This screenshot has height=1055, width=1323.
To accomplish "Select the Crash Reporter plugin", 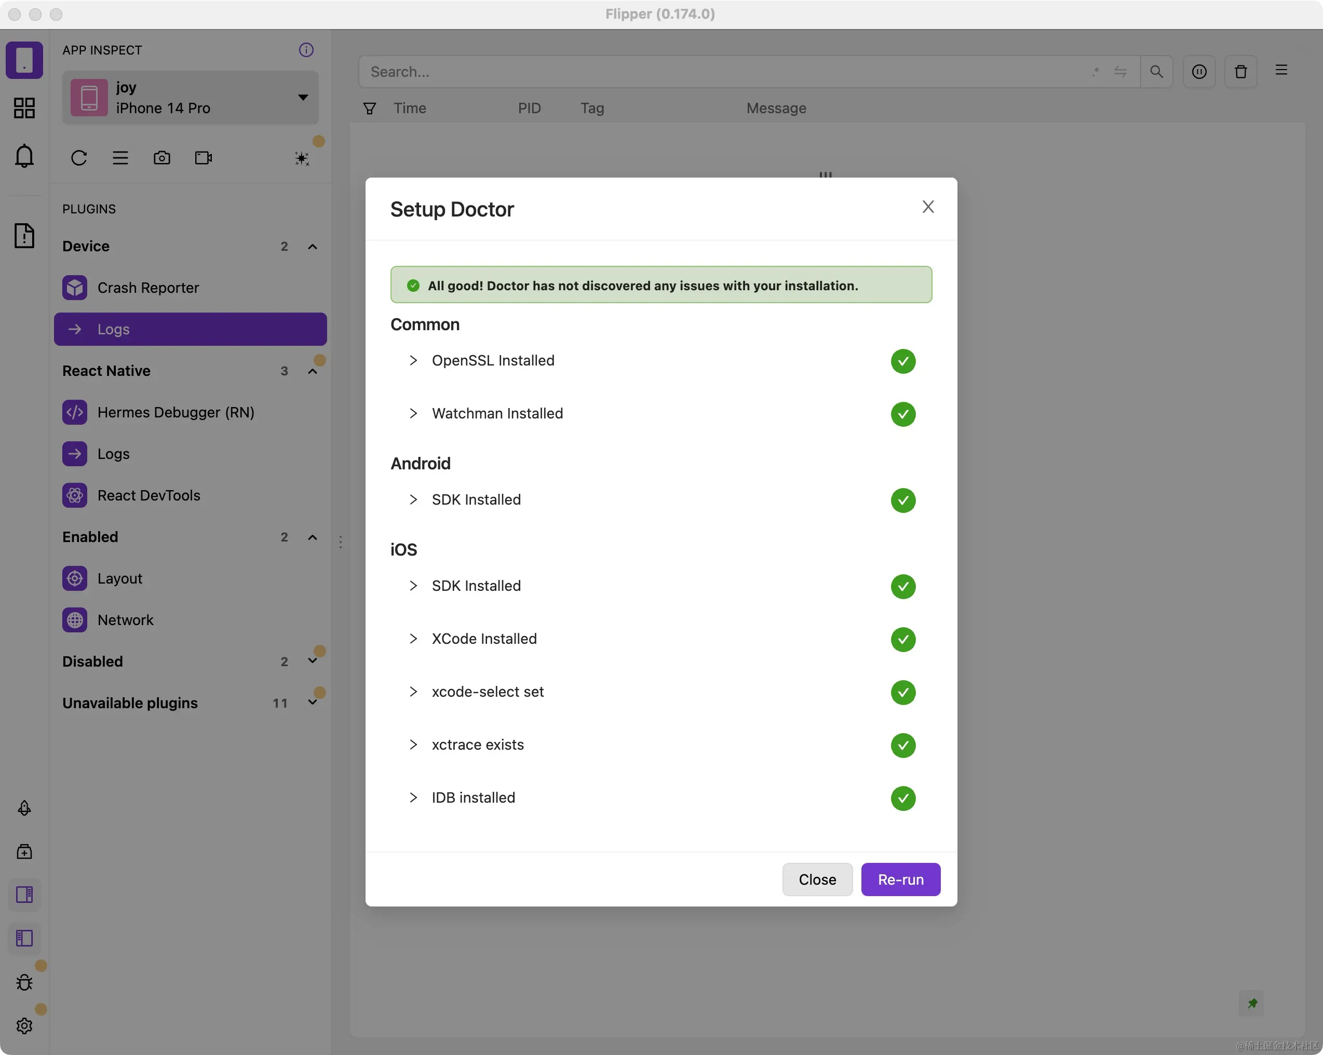I will [x=148, y=287].
